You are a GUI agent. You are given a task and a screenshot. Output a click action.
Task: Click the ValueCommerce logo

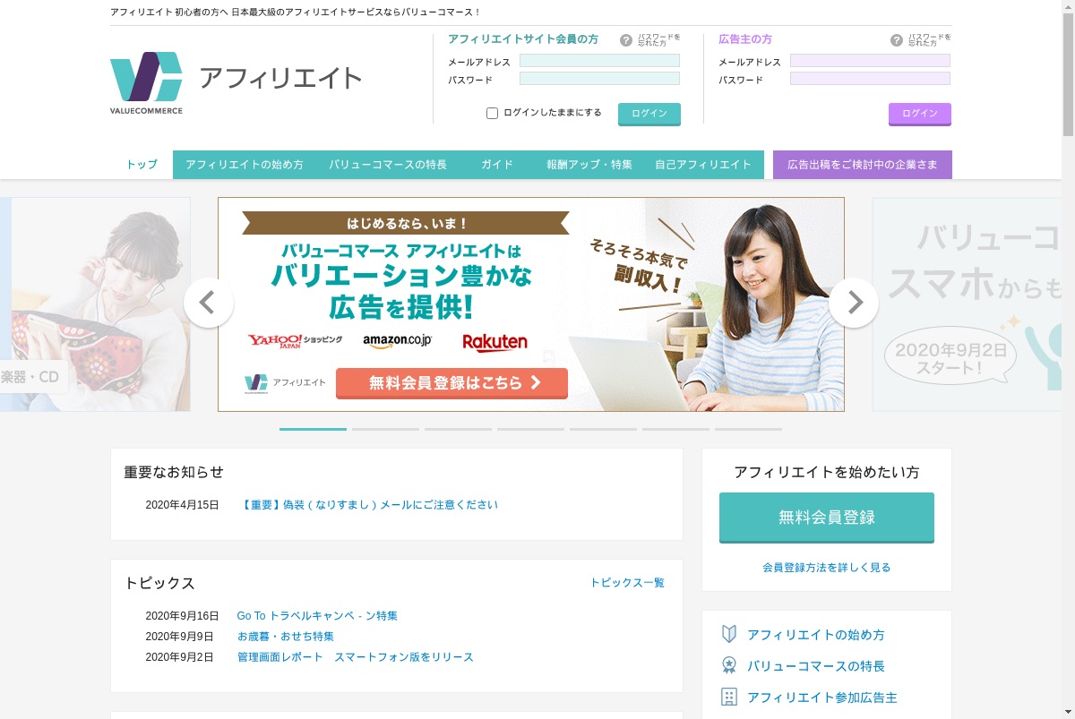(x=147, y=82)
